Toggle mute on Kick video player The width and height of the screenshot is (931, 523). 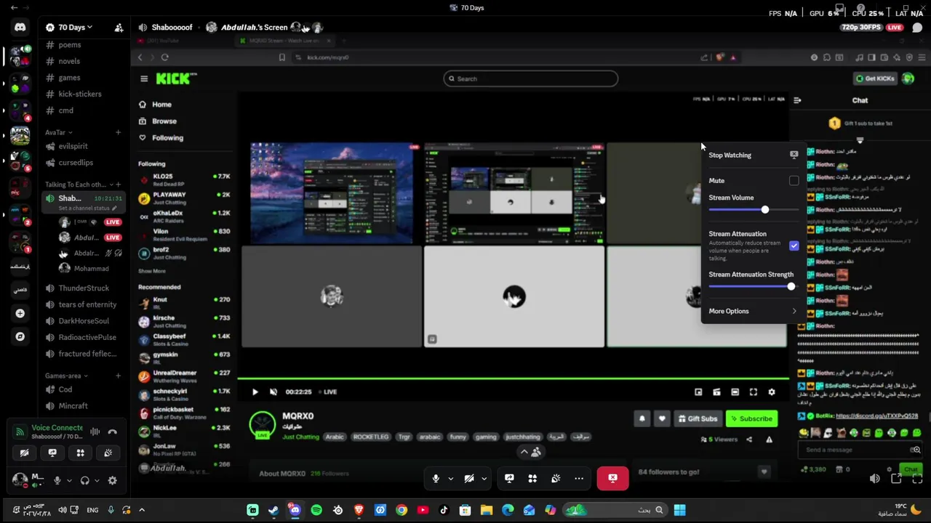[273, 392]
